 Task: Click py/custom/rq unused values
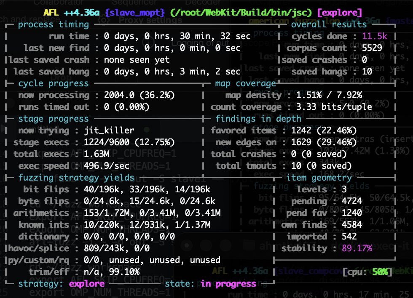[x=164, y=260]
